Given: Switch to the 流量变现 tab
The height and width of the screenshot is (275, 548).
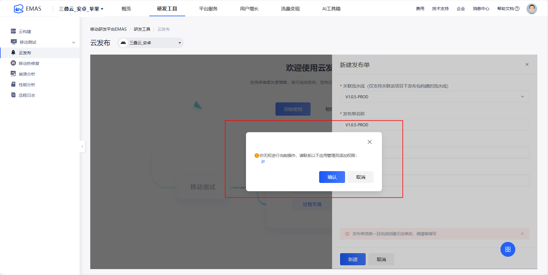Looking at the screenshot, I should 290,9.
